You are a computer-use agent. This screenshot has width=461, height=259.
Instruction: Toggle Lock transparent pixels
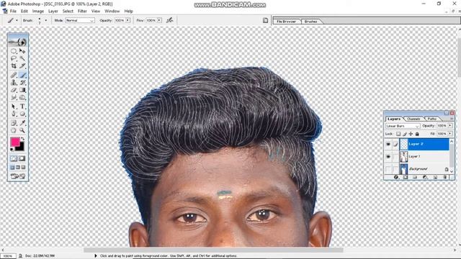point(398,134)
